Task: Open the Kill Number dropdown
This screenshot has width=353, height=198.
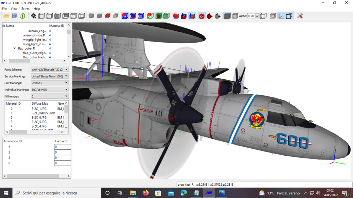Action: [x=49, y=96]
